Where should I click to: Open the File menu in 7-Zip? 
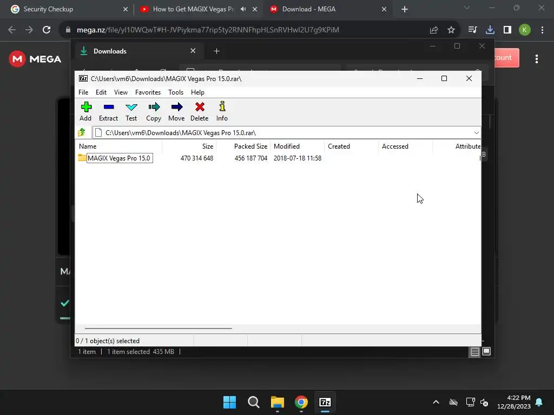click(x=83, y=92)
